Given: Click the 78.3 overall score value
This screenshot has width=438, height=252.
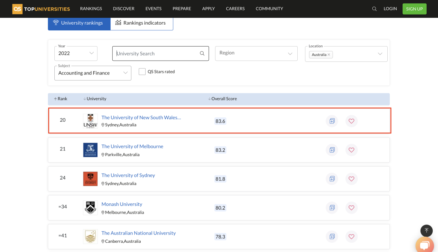Looking at the screenshot, I should point(220,237).
